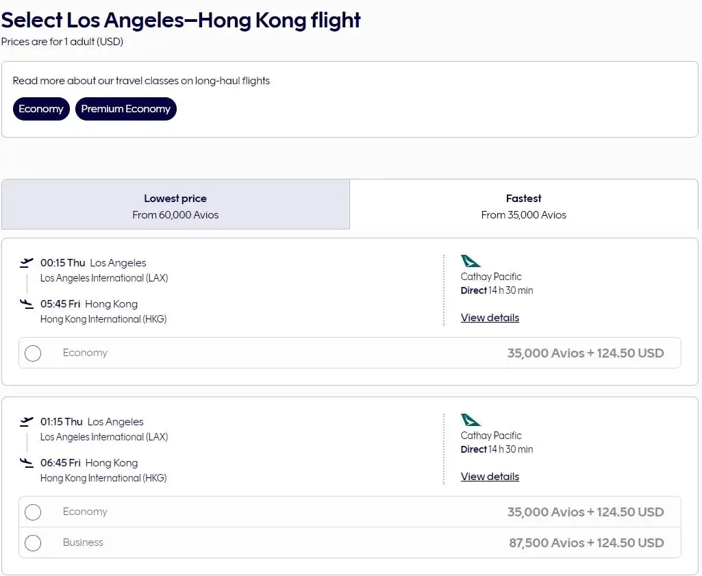Click 35,000 Avios Economy price on second flight
Viewport: 702px width, 576px height.
click(585, 512)
